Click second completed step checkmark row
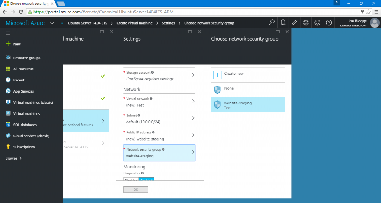 [86, 99]
